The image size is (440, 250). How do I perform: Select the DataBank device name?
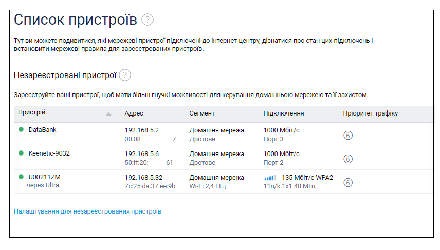pos(42,130)
